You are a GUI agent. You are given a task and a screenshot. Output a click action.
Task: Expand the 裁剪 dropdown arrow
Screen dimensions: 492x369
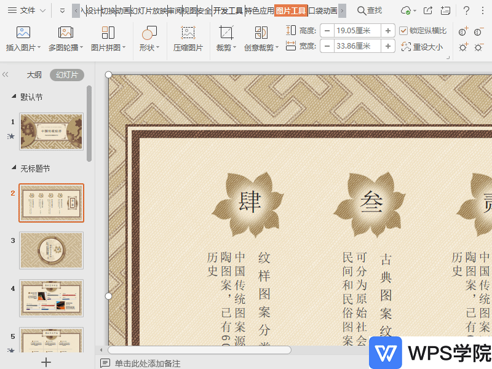click(x=234, y=48)
